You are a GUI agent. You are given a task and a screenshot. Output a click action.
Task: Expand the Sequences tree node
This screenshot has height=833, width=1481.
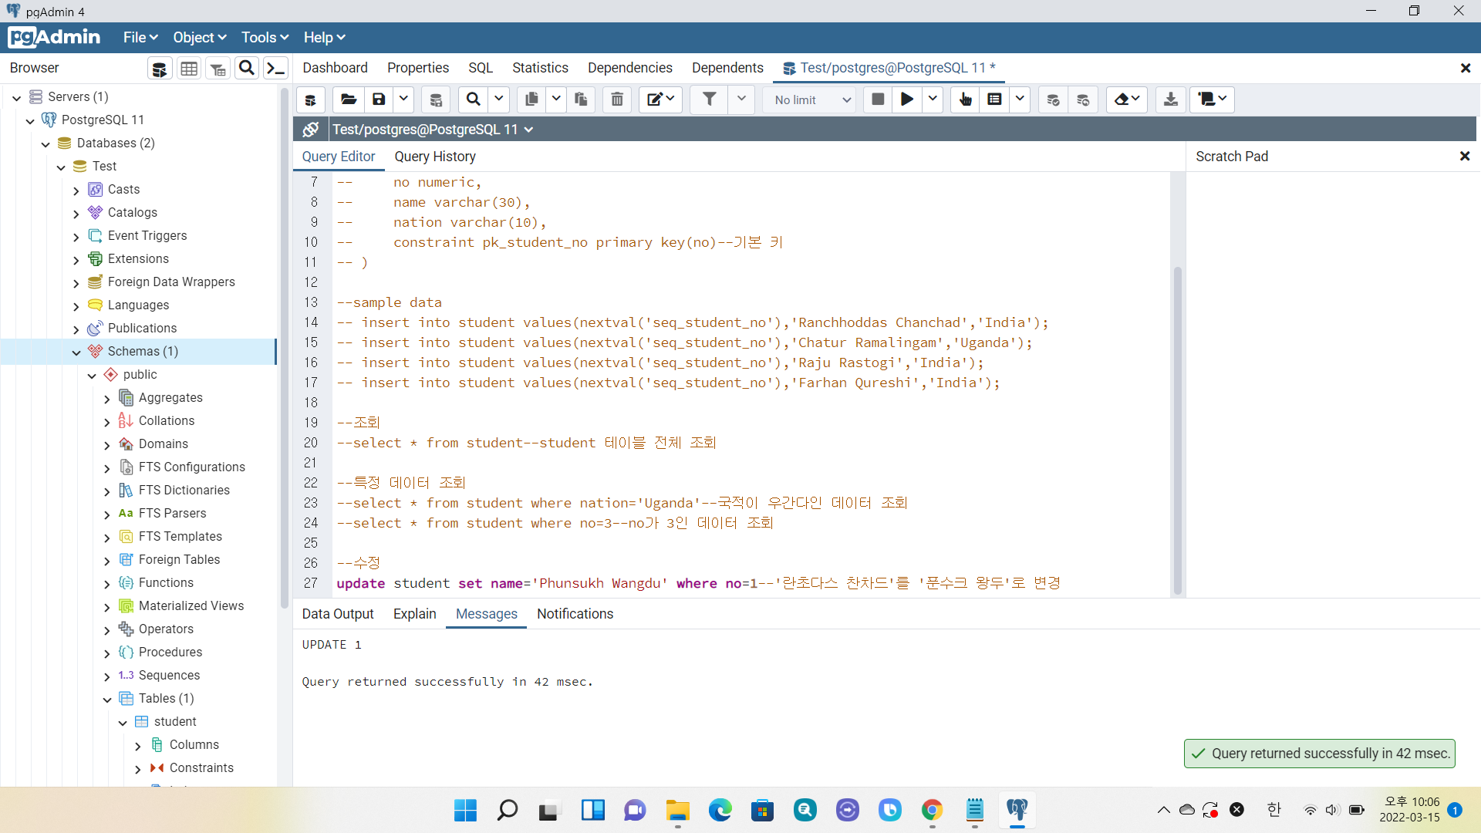coord(107,676)
